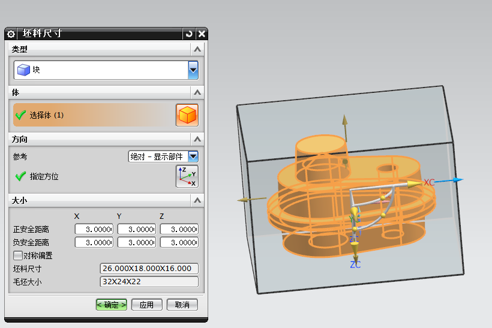Image resolution: width=492 pixels, height=328 pixels.
Task: Click the 负安全距离 X input field
Action: [94, 242]
